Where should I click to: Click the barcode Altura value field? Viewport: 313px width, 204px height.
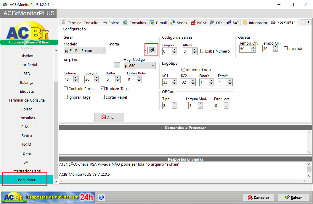click(188, 51)
